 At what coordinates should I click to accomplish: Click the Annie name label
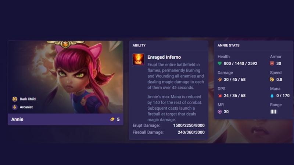click(17, 120)
